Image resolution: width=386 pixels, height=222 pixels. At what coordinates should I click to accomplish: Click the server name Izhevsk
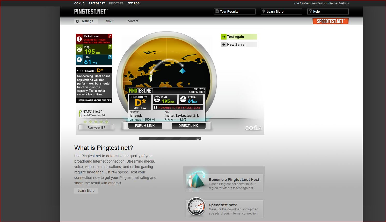pyautogui.click(x=136, y=116)
